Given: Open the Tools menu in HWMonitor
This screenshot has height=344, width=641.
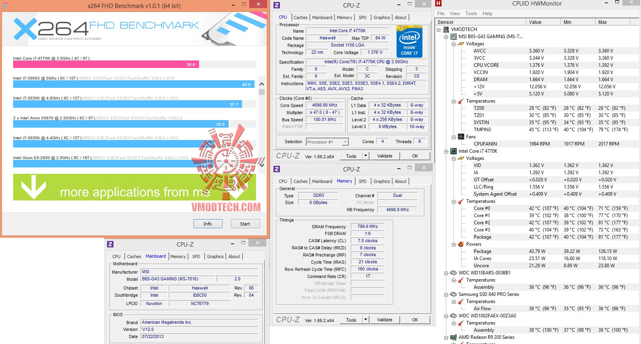Looking at the screenshot, I should pyautogui.click(x=471, y=14).
